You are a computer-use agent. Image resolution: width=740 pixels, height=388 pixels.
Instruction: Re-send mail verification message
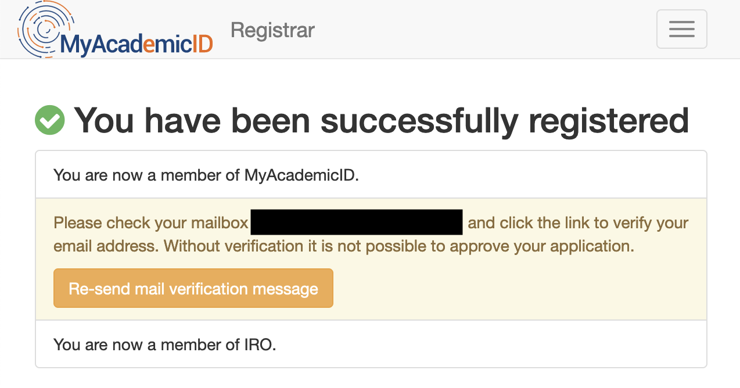(193, 288)
